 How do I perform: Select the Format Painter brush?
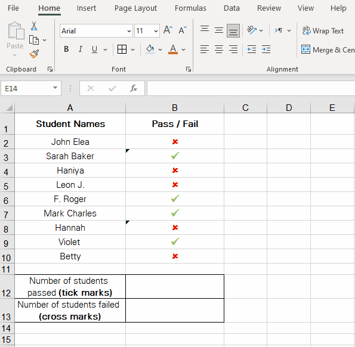tap(34, 54)
